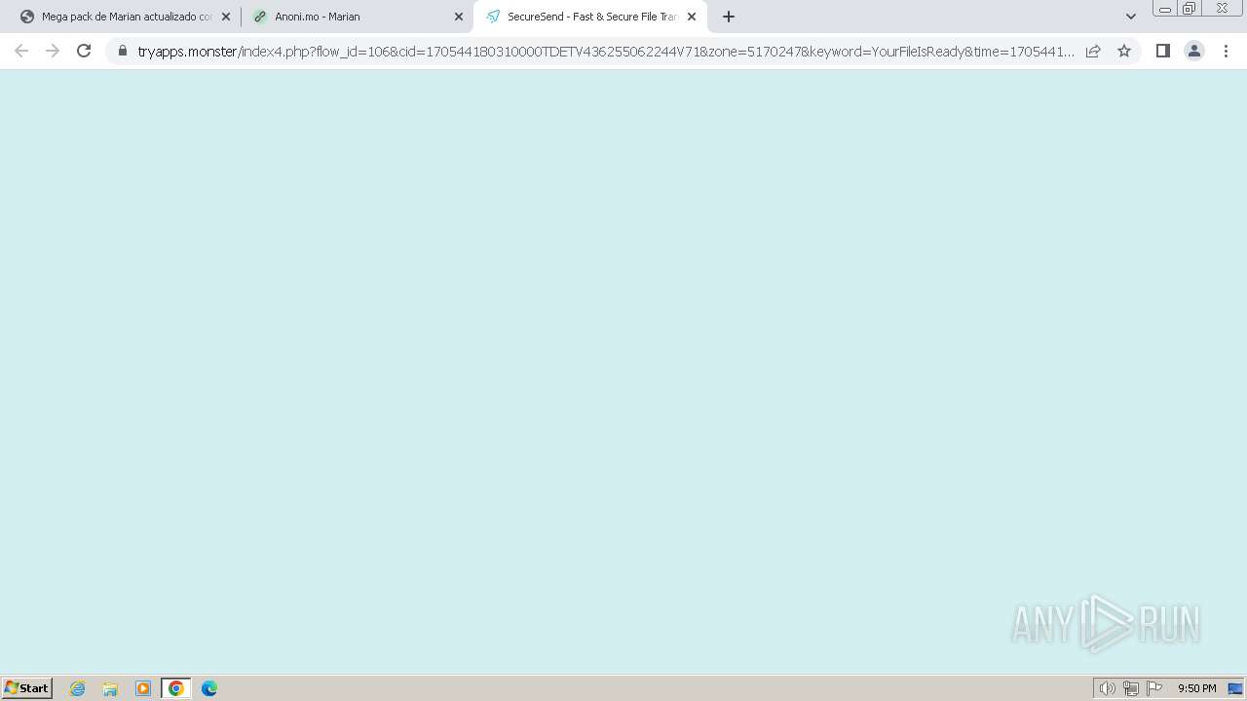The width and height of the screenshot is (1247, 701).
Task: Open File Explorer from taskbar
Action: point(110,688)
